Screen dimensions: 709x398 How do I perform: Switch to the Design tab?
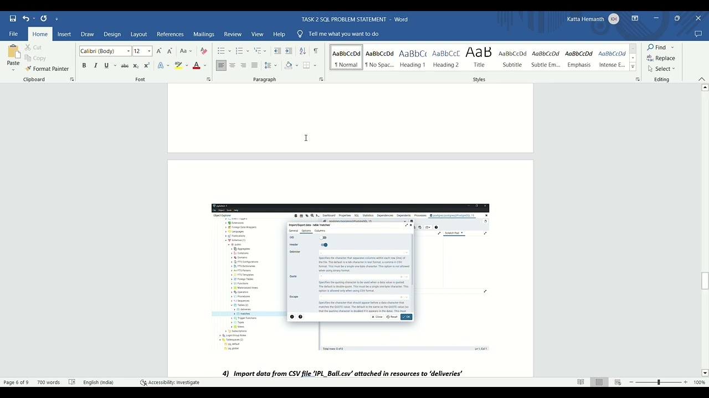[x=112, y=34]
